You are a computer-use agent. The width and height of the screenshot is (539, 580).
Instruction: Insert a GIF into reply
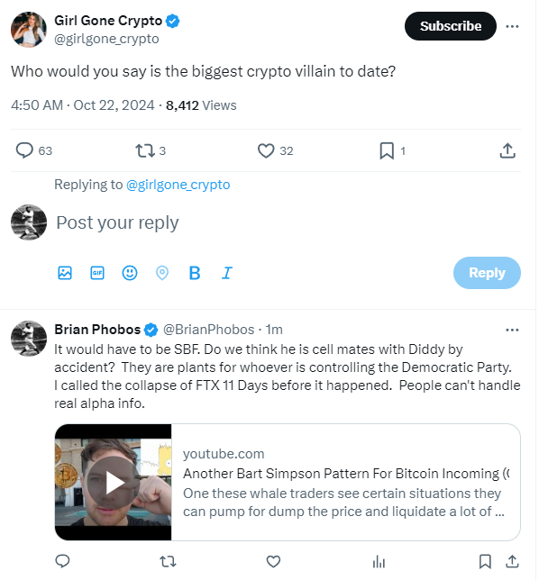tap(97, 273)
